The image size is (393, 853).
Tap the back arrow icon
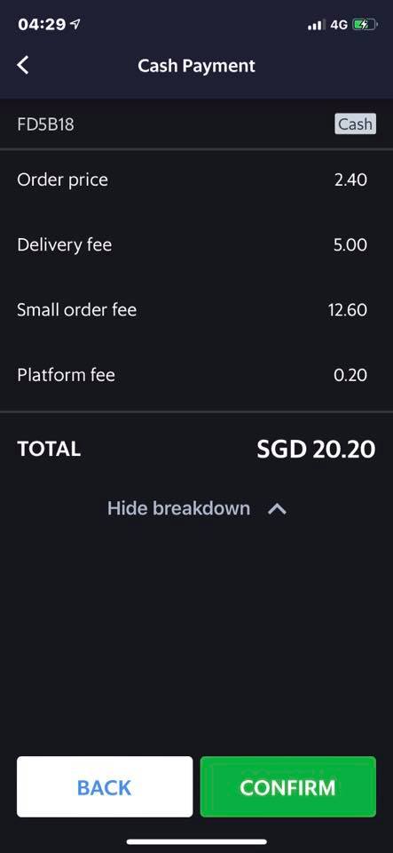pyautogui.click(x=23, y=65)
